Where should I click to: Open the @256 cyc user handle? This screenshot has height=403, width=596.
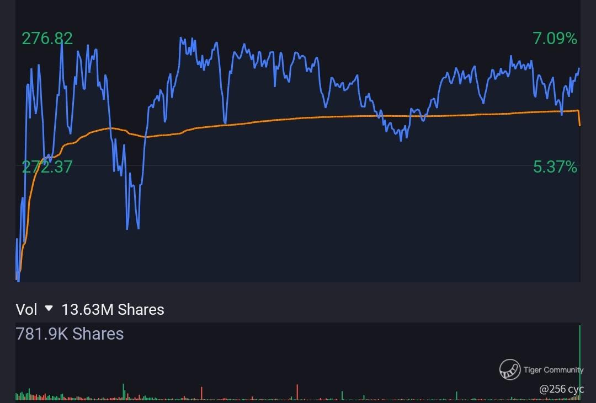(x=561, y=389)
